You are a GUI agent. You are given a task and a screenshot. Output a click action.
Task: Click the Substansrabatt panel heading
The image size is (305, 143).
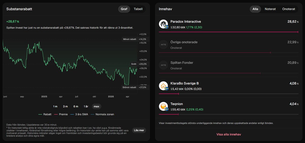[x=19, y=9]
